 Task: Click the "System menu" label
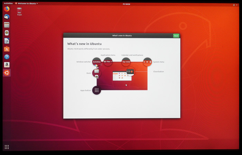click(x=159, y=62)
